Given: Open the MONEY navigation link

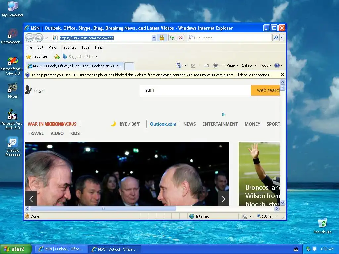Looking at the screenshot, I should [252, 124].
